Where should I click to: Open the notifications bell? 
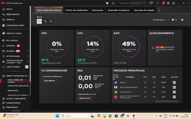pyautogui.click(x=163, y=3)
